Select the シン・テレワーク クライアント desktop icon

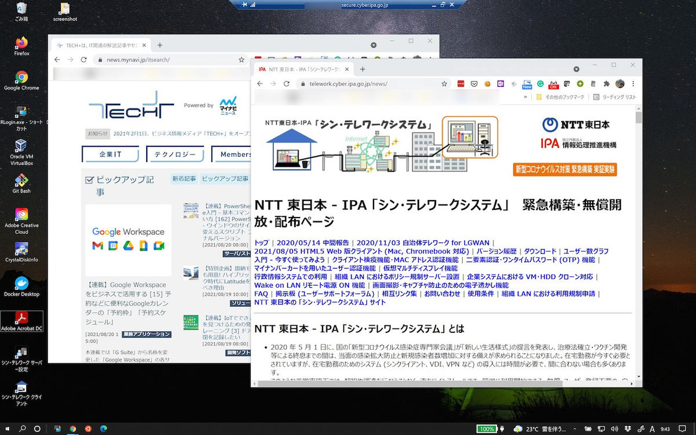coord(21,393)
